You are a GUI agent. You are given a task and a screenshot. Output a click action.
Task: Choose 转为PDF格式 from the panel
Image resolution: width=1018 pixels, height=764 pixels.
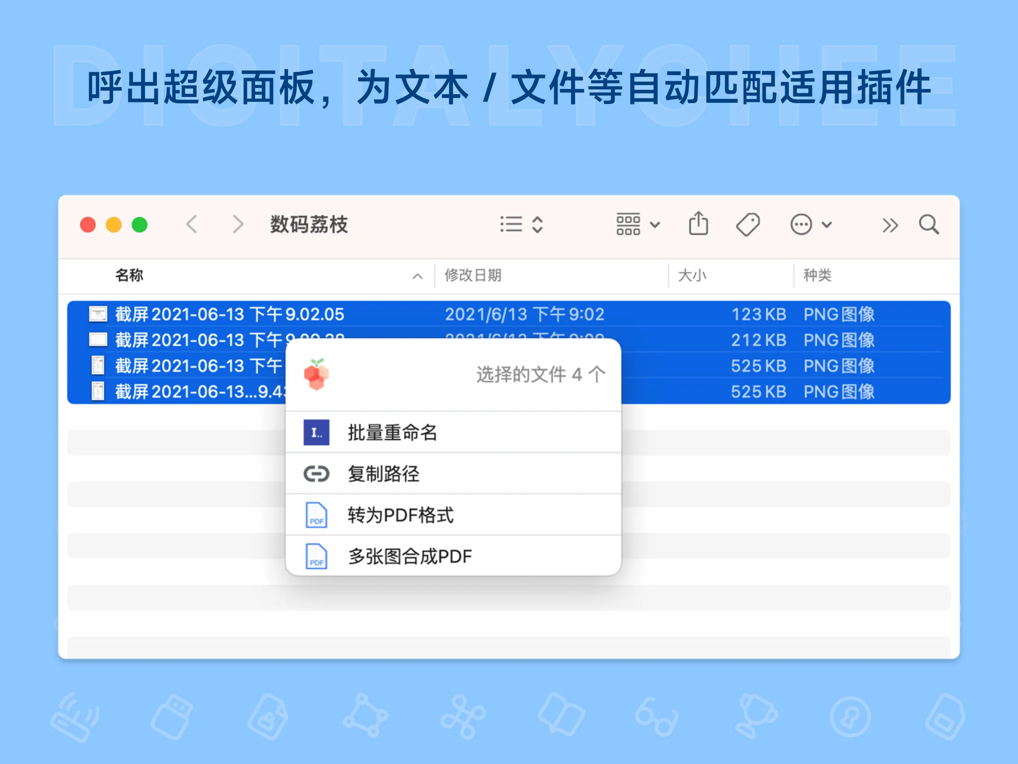pyautogui.click(x=401, y=516)
